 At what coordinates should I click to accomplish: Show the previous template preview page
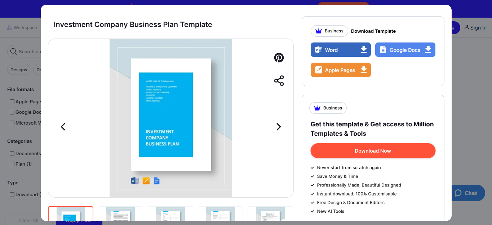tap(63, 127)
